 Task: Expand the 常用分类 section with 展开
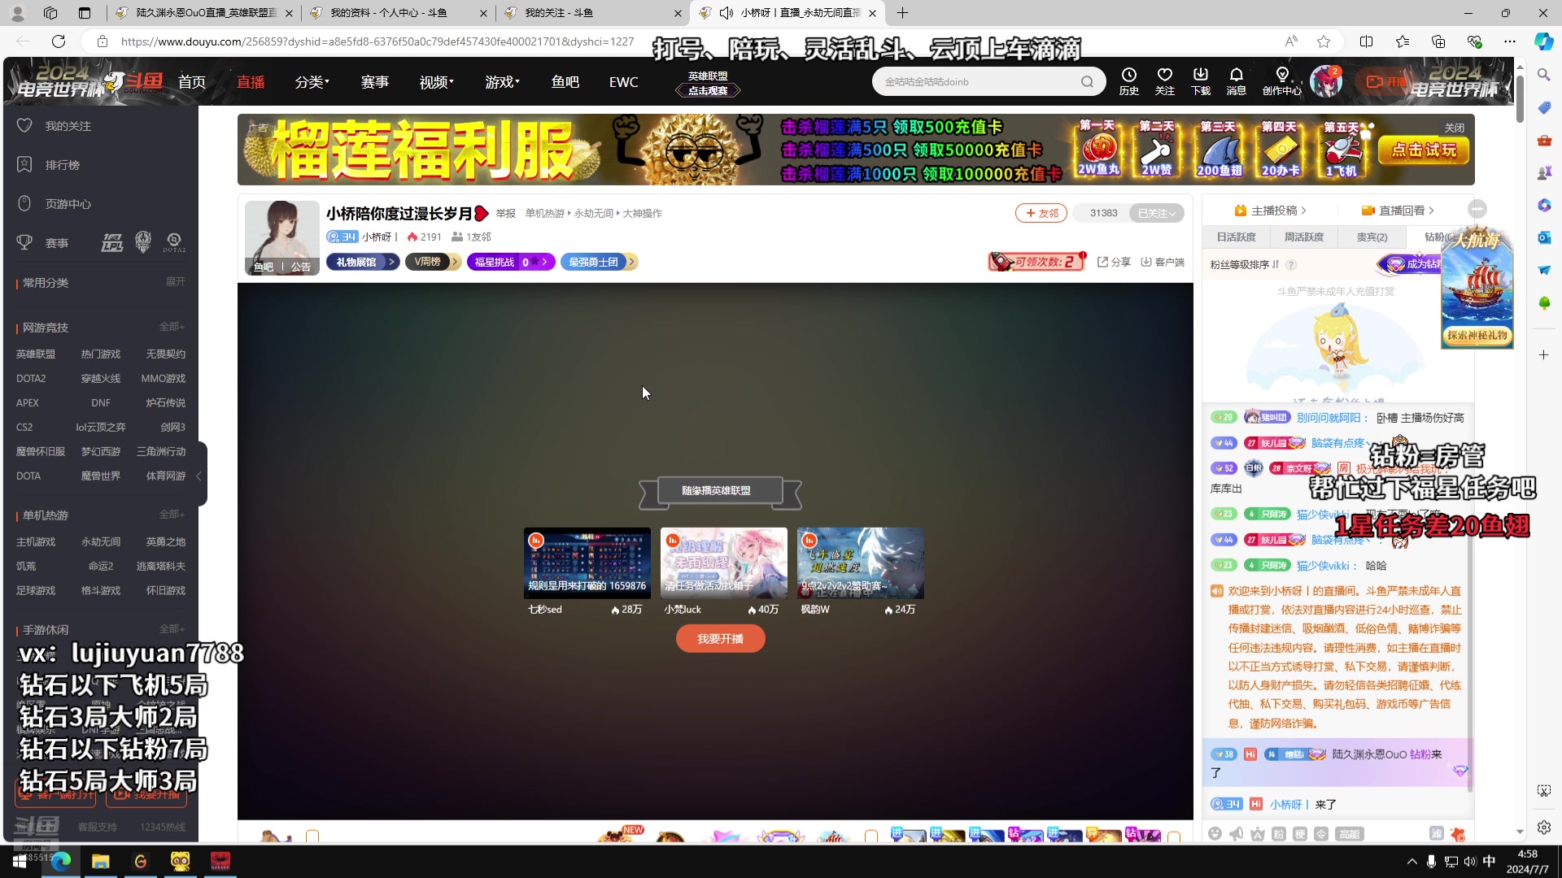point(175,282)
